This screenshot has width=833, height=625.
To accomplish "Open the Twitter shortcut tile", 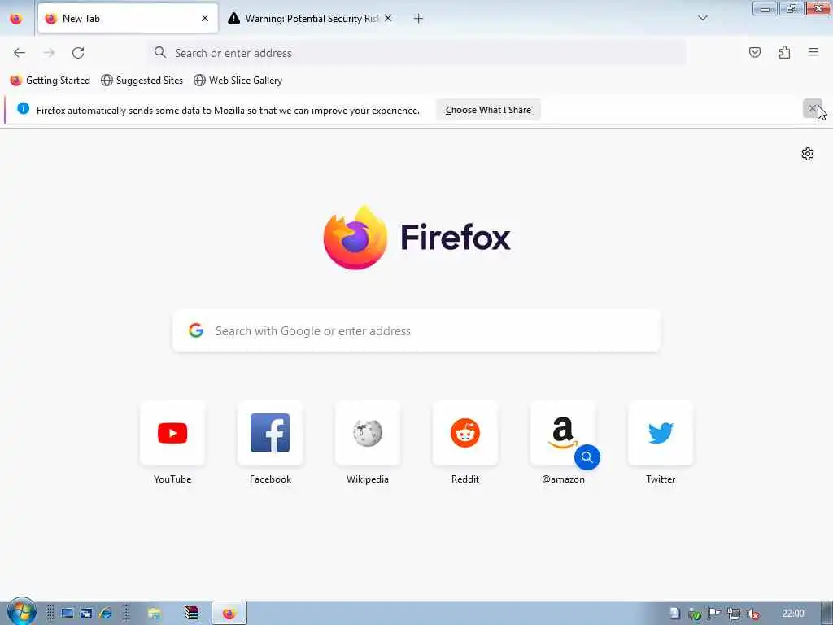I will (x=661, y=433).
